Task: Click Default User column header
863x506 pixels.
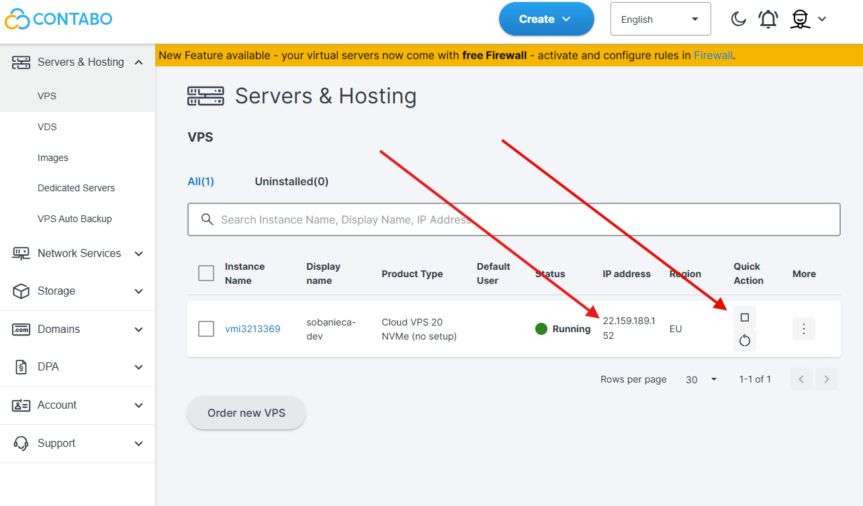Action: pyautogui.click(x=494, y=273)
